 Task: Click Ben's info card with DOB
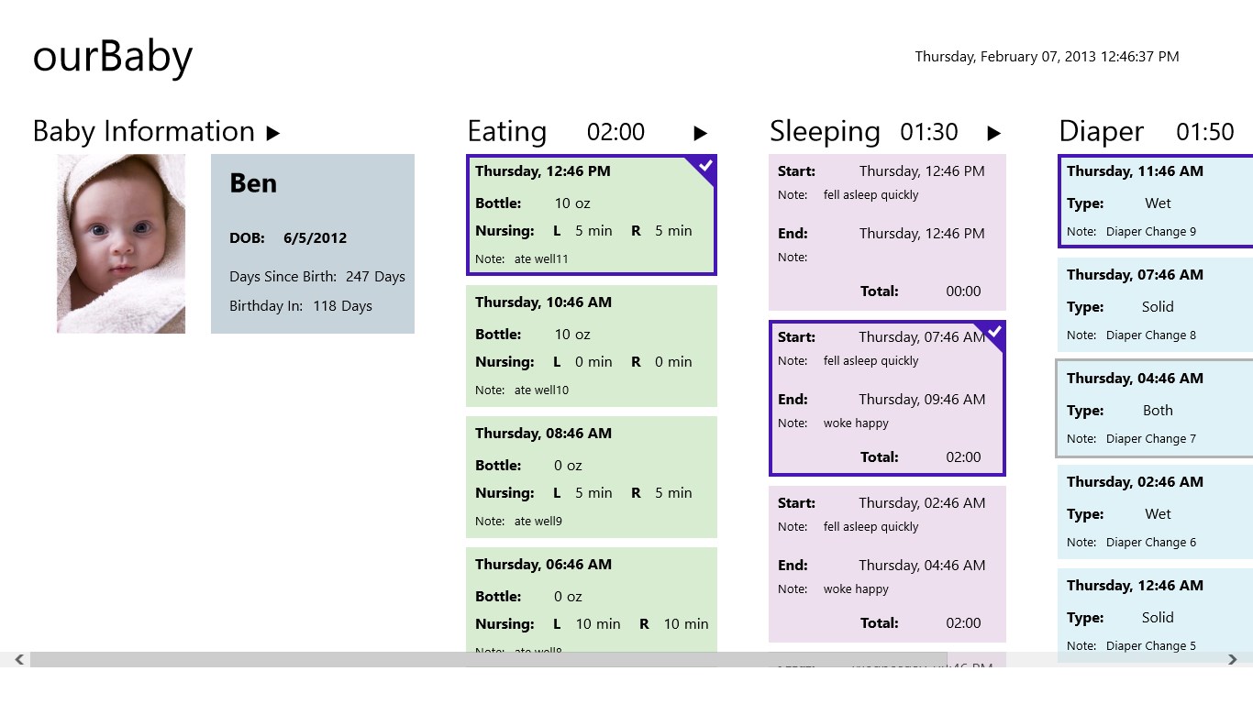point(313,244)
